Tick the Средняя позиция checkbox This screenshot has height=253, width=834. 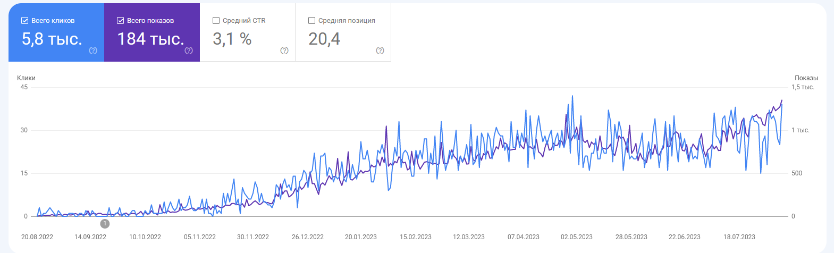coord(311,21)
